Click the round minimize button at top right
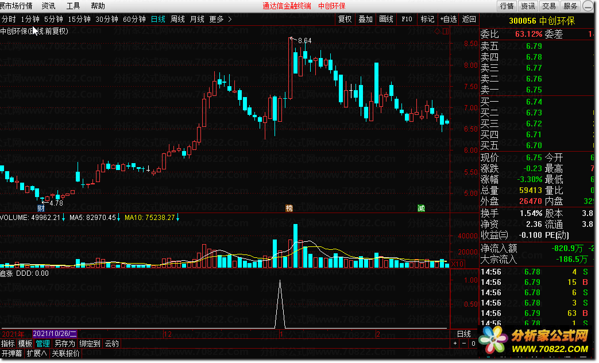Viewport: 599px width, 363px height. (x=588, y=6)
